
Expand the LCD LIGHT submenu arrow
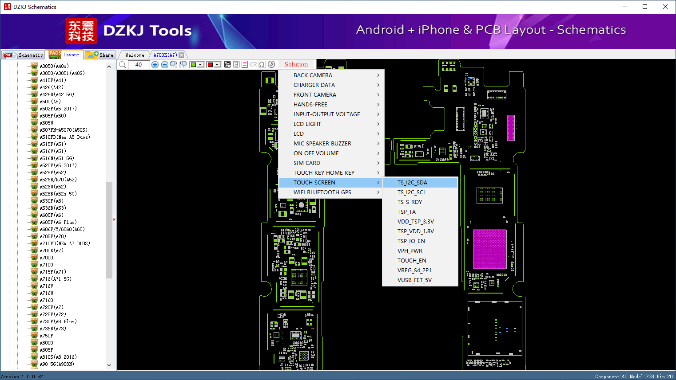pyautogui.click(x=378, y=124)
